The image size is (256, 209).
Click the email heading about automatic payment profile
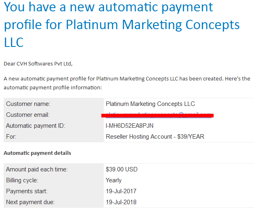[x=122, y=25]
